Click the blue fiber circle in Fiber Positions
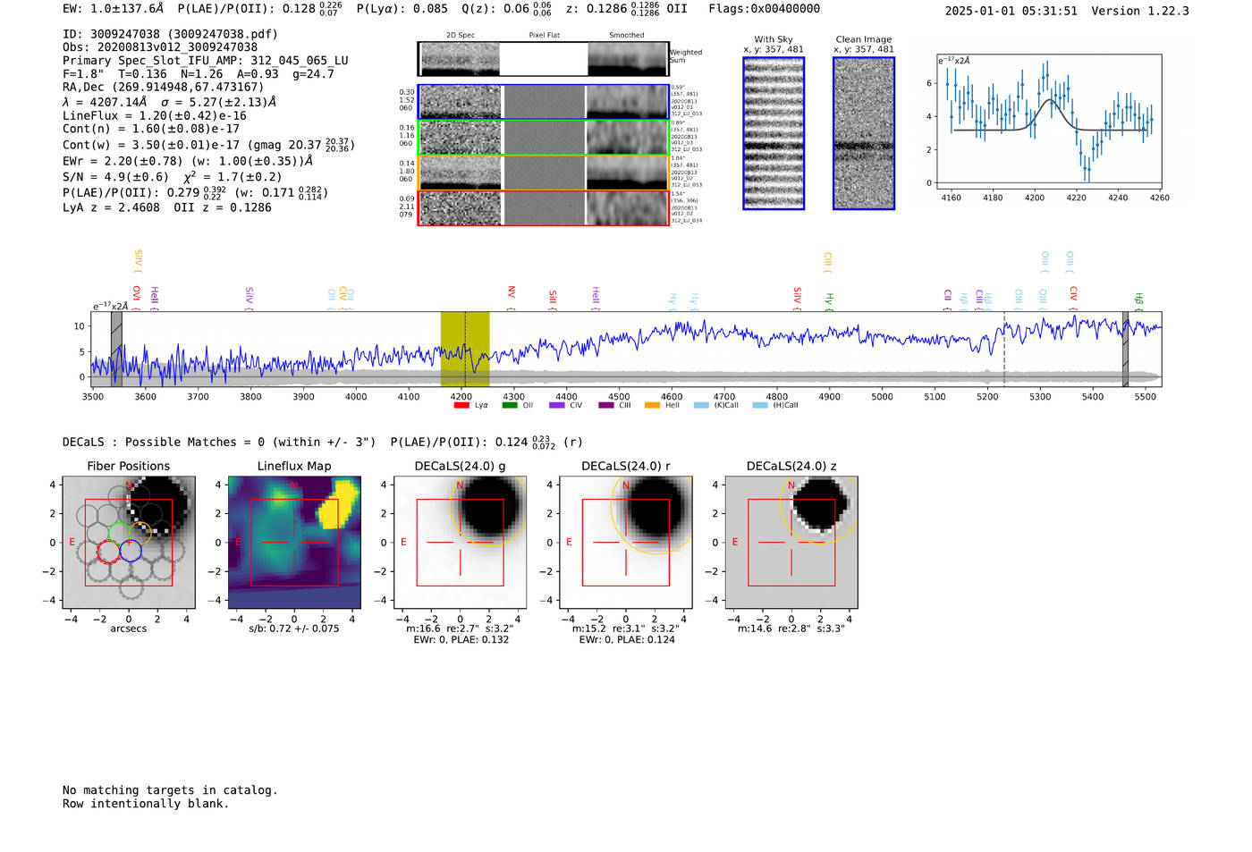Viewport: 1252px width, 852px height. click(x=131, y=552)
